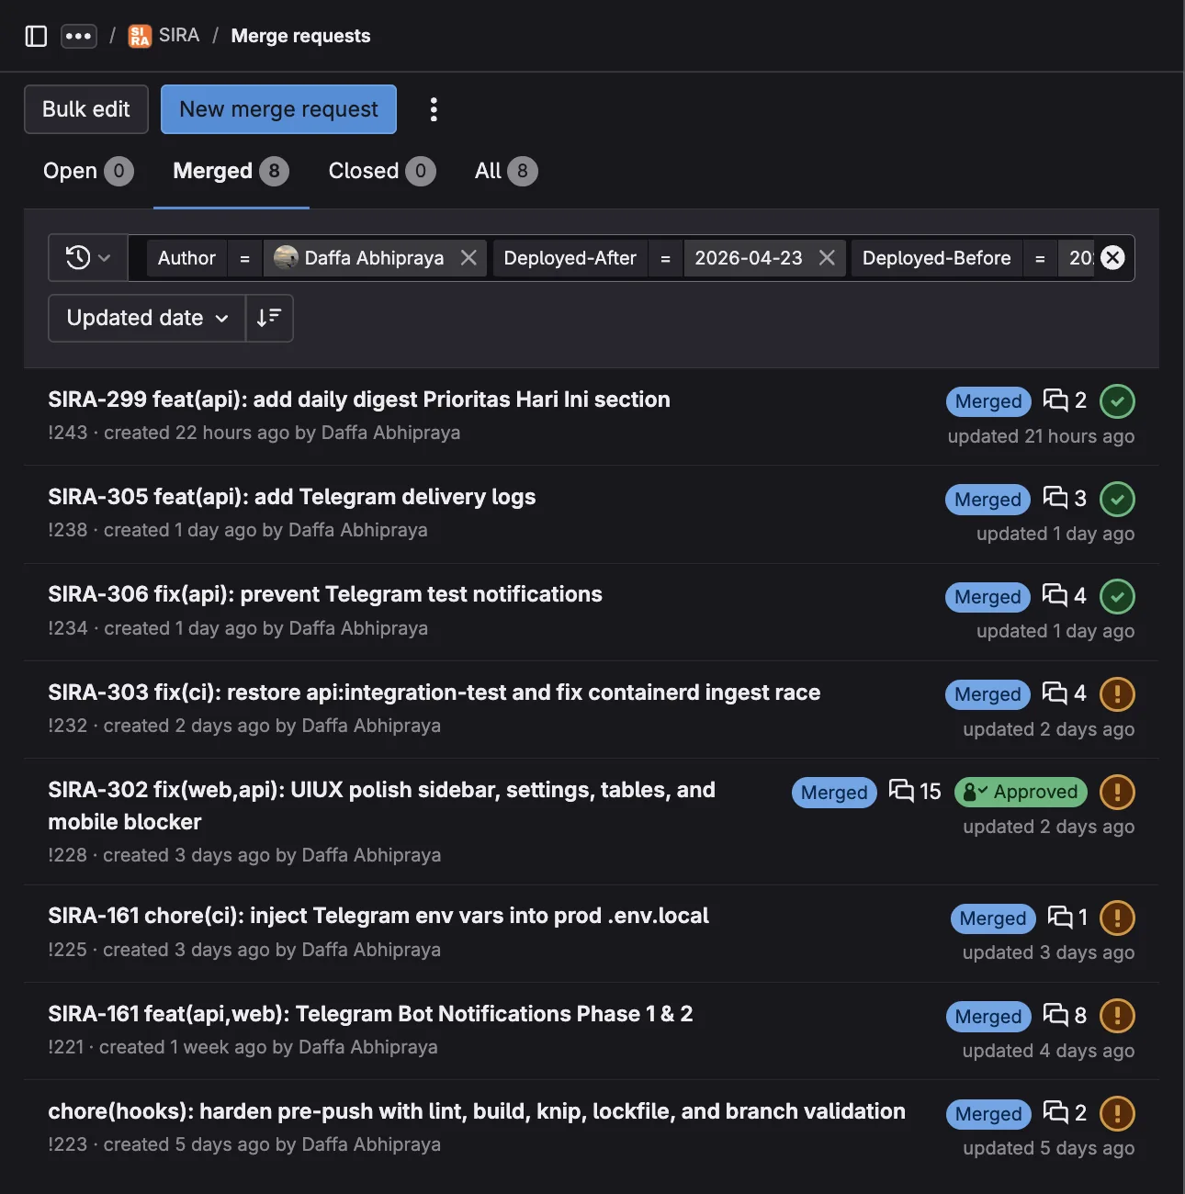Edit the Deployed-After filter token

(x=570, y=258)
